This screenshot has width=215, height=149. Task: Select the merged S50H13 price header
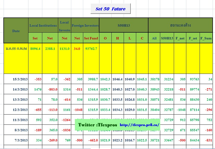click(x=123, y=26)
